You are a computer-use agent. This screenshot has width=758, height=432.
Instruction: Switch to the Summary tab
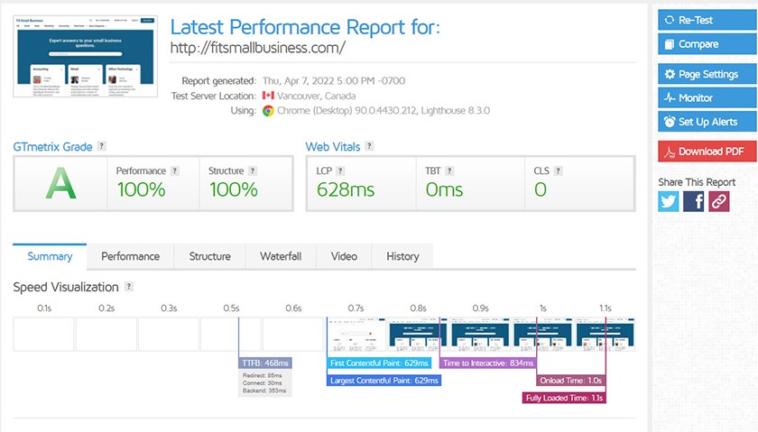[x=50, y=256]
